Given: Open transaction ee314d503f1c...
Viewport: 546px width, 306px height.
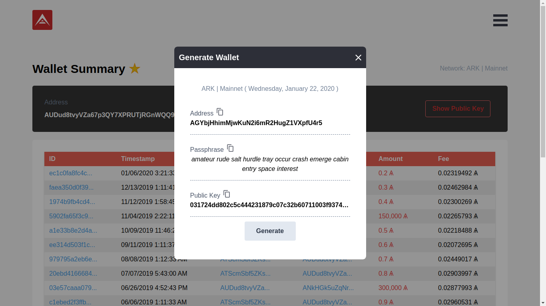Looking at the screenshot, I should [x=72, y=245].
